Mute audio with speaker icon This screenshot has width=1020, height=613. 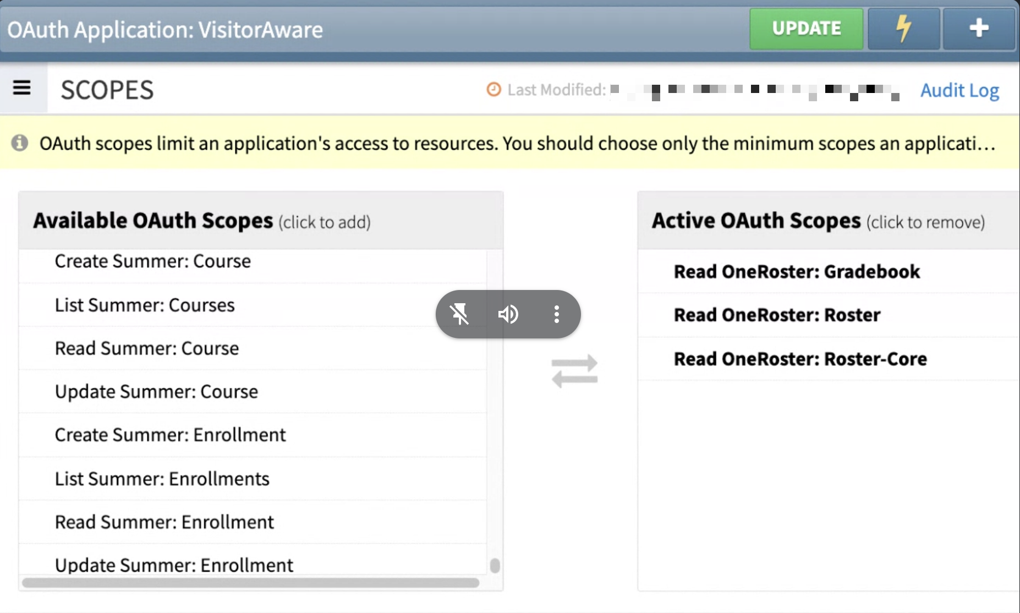508,314
